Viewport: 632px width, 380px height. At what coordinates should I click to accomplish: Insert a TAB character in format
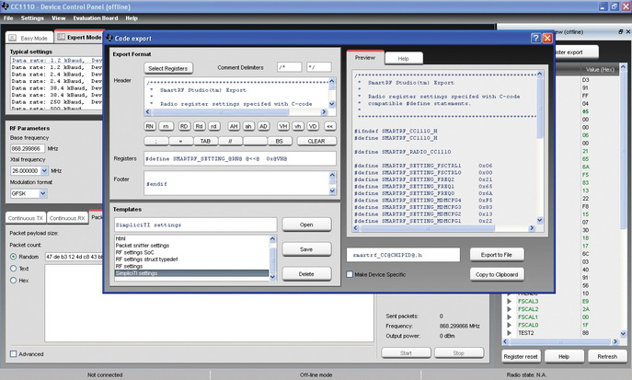point(205,141)
